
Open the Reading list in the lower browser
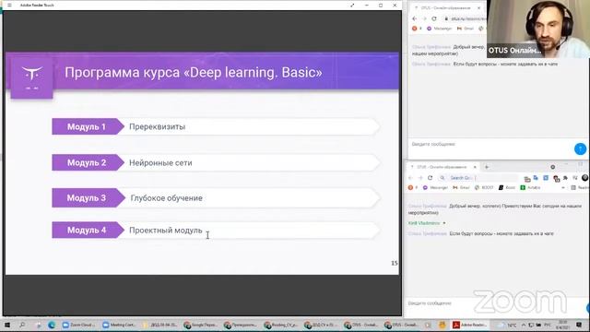tap(580, 187)
